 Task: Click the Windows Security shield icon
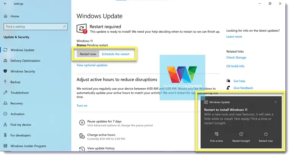point(5,71)
